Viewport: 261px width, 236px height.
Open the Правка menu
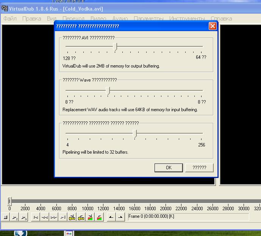pos(31,19)
